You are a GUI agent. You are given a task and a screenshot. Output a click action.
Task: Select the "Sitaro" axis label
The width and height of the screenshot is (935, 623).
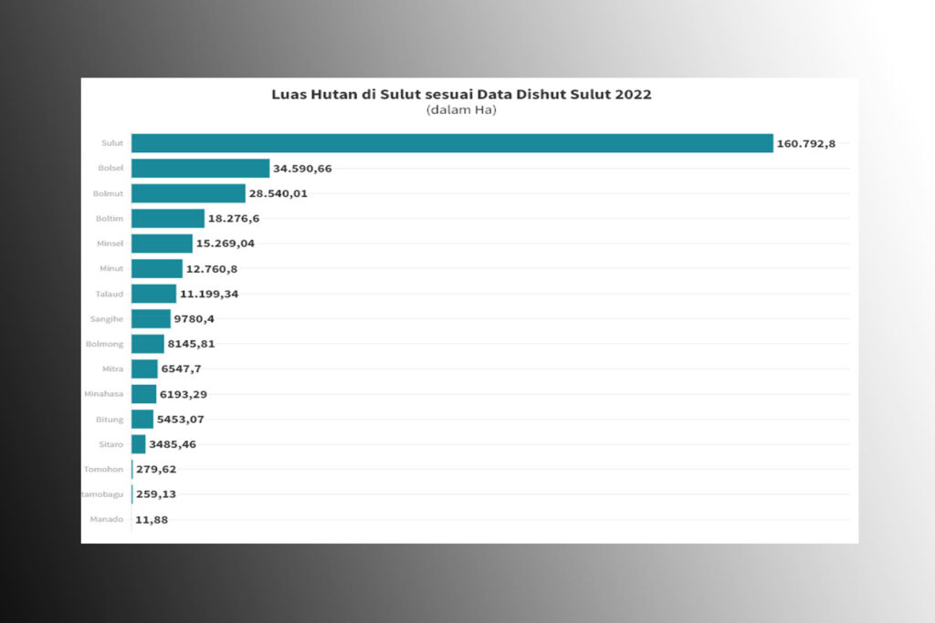tap(110, 444)
